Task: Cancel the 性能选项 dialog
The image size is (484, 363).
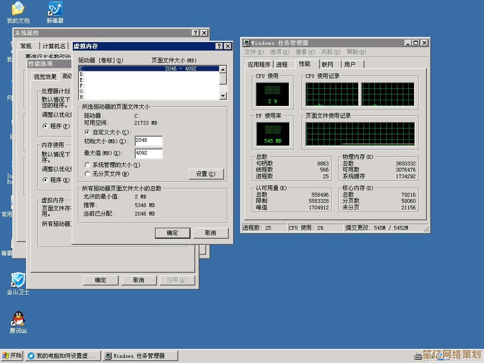Action: tap(138, 280)
